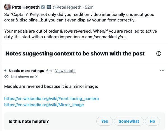Screen dimensions: 168x131
Task: Open the Front-facing_camera Wikipedia link
Action: point(52,99)
